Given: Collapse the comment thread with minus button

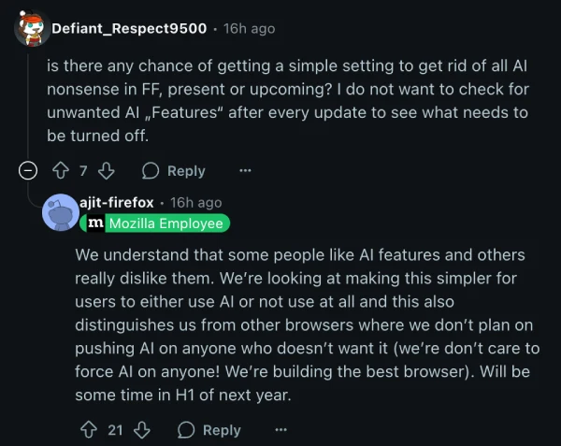Looking at the screenshot, I should pos(28,171).
